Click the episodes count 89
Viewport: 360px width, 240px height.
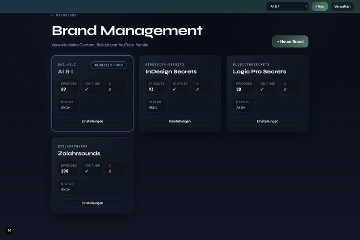coord(63,89)
